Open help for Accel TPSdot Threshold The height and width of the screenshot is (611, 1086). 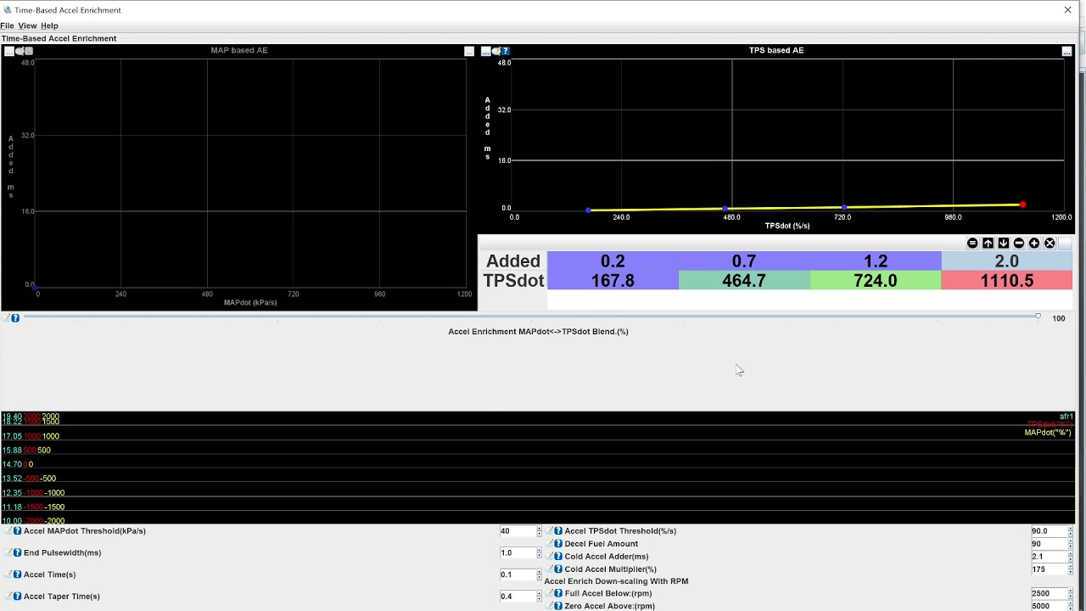click(558, 531)
